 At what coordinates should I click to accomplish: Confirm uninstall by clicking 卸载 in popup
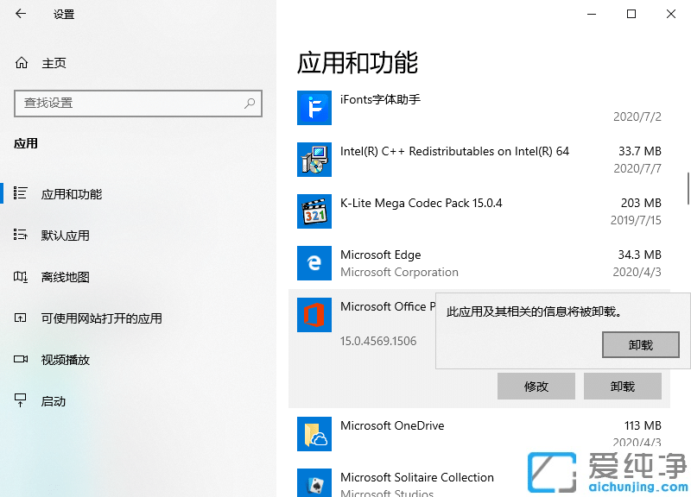click(640, 344)
